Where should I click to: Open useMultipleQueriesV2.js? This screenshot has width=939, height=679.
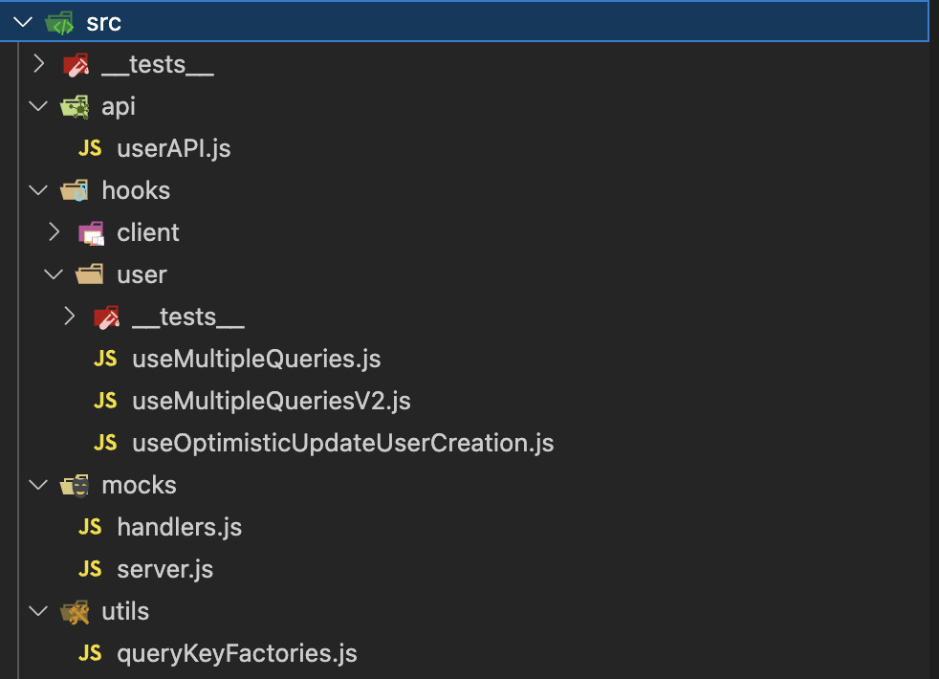(x=271, y=401)
